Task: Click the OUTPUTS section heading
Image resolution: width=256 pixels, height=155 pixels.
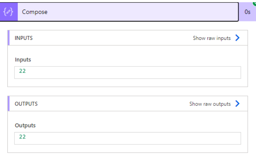Action: click(26, 104)
